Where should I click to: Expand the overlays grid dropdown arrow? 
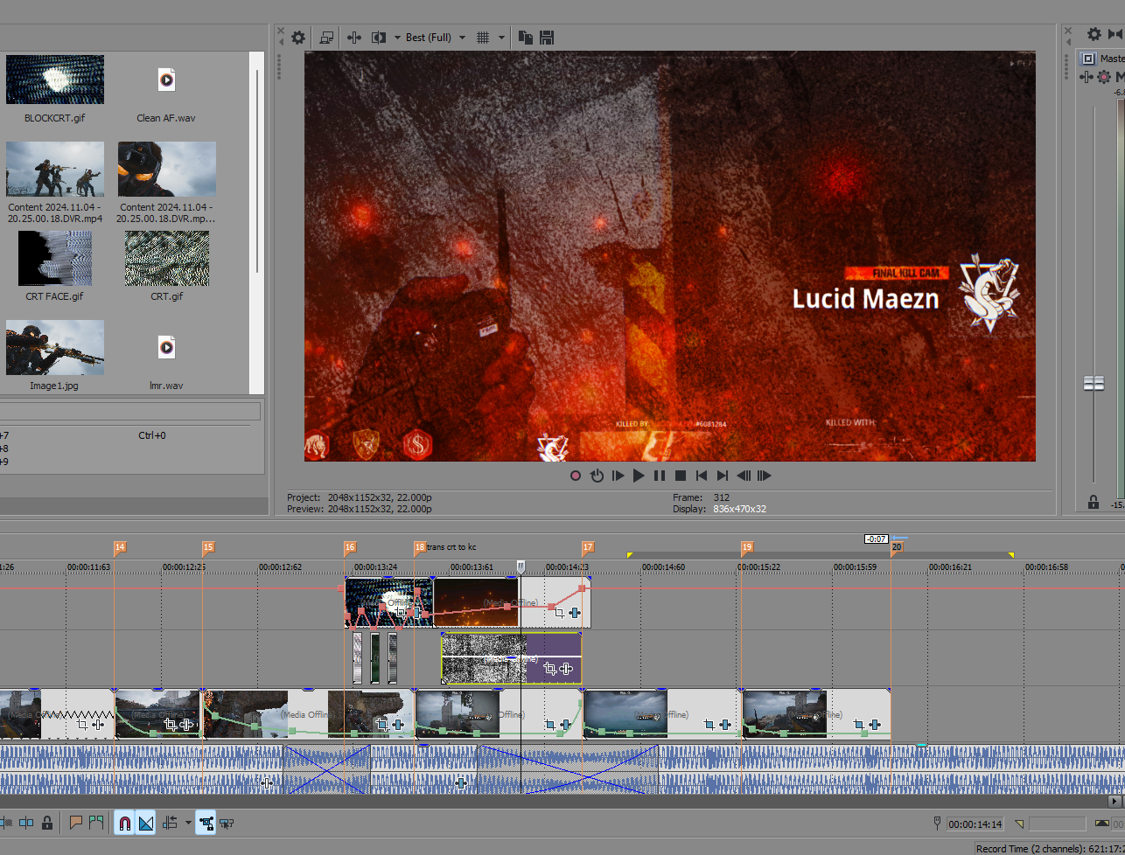coord(501,38)
